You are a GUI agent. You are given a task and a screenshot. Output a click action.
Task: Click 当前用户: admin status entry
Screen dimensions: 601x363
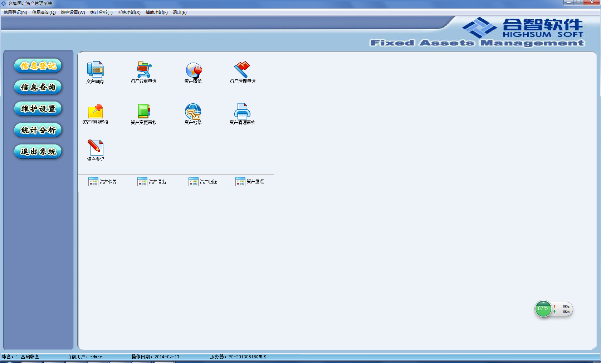[x=85, y=357]
